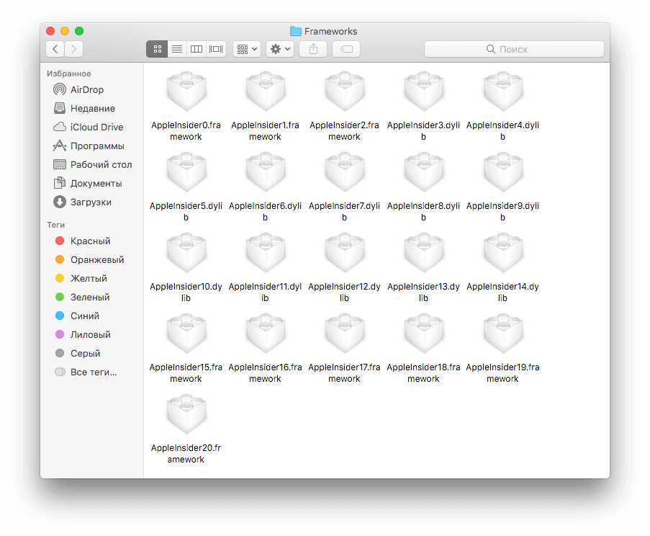Click the Edit Tags toolbar button
This screenshot has height=536, width=650.
(x=346, y=49)
